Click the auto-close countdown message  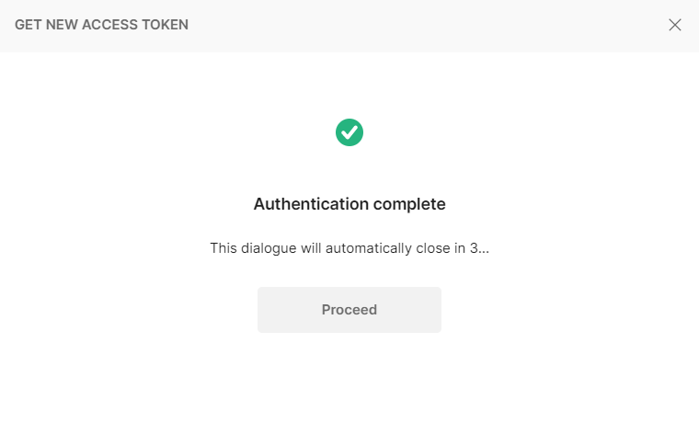click(349, 248)
